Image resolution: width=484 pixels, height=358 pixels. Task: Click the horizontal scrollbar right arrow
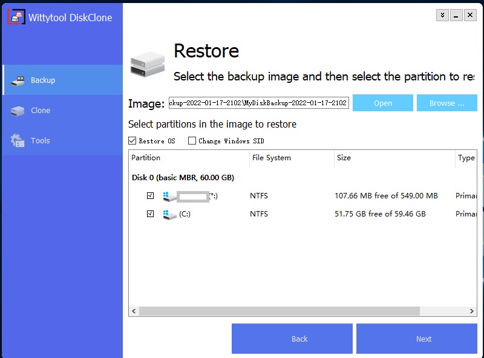click(472, 311)
